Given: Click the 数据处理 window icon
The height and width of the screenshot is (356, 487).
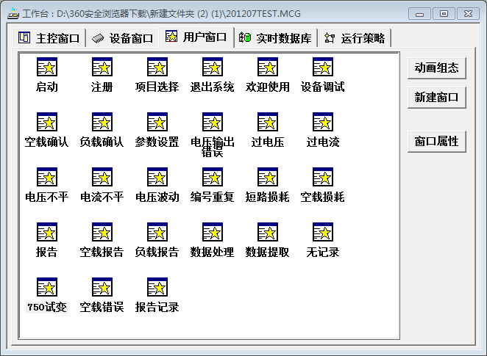Looking at the screenshot, I should 213,233.
